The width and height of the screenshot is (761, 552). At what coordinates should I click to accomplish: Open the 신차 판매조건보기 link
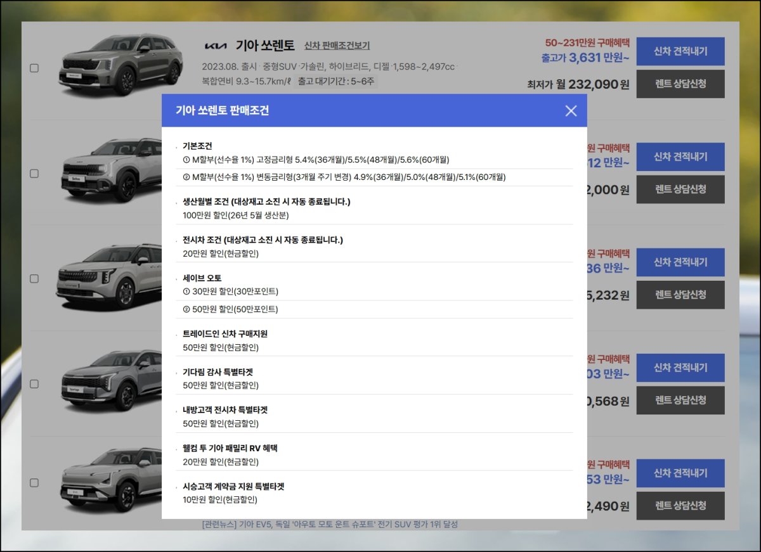click(337, 46)
